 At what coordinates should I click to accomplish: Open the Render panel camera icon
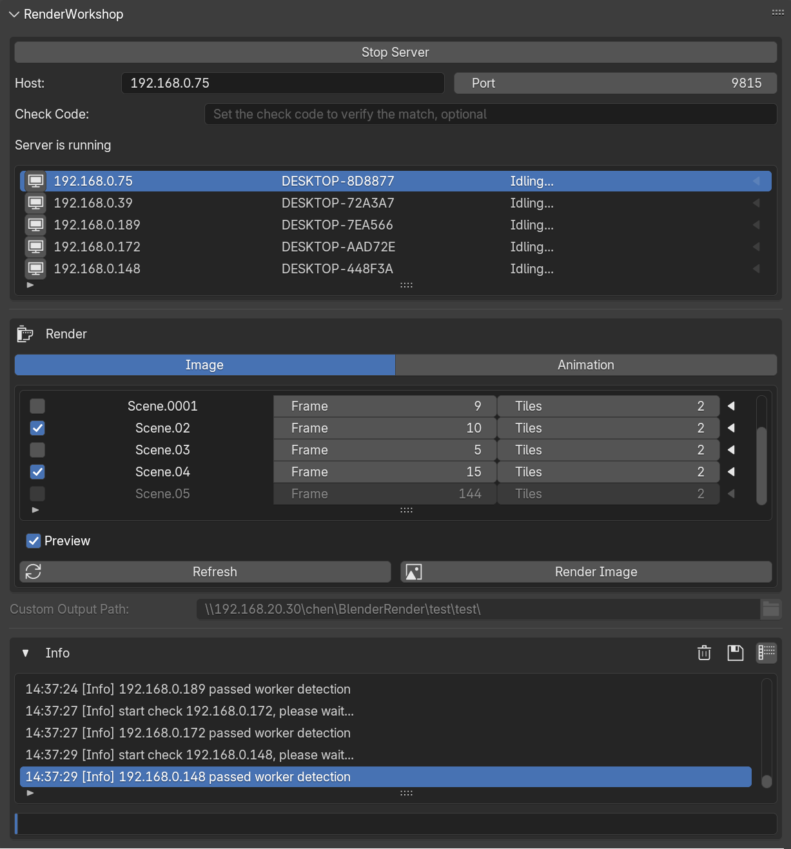coord(24,334)
